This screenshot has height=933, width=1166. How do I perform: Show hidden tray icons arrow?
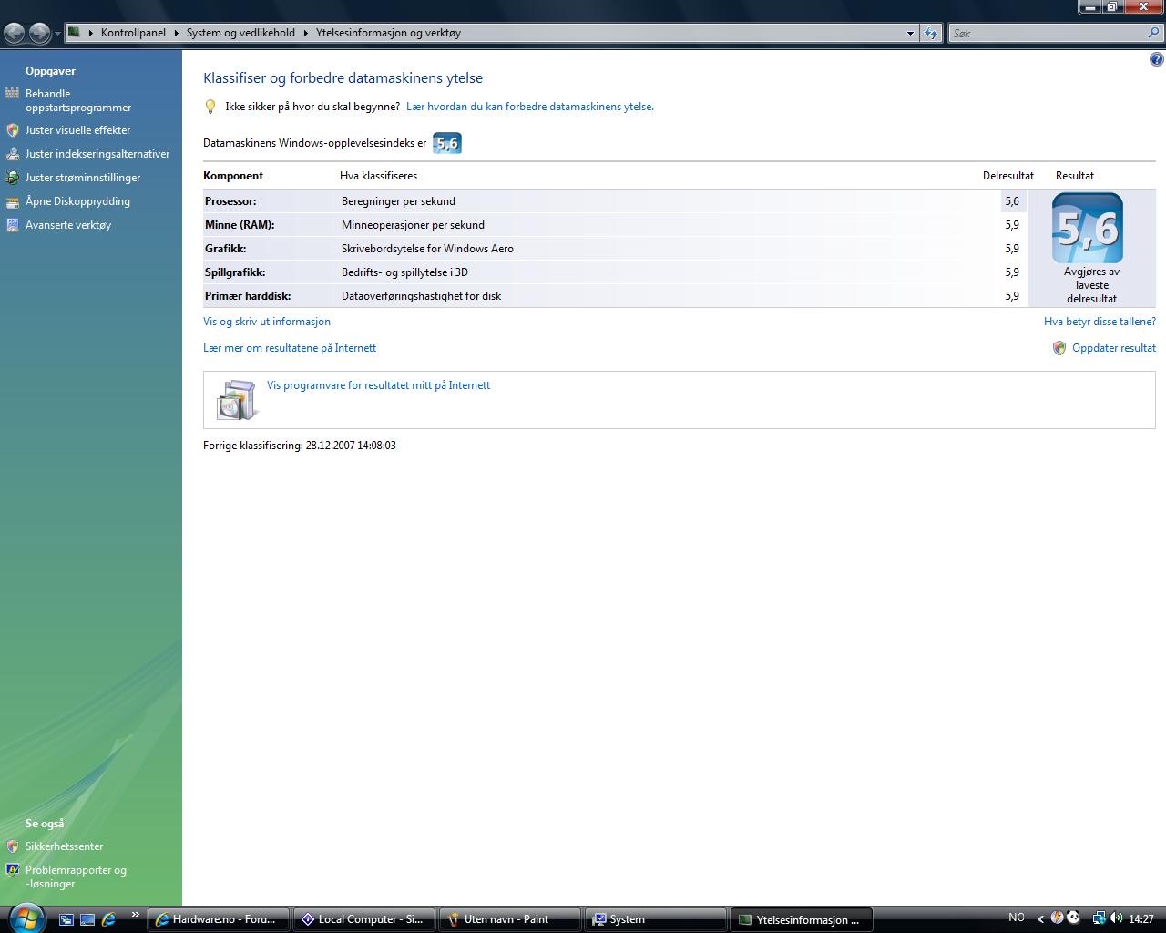(x=1041, y=918)
